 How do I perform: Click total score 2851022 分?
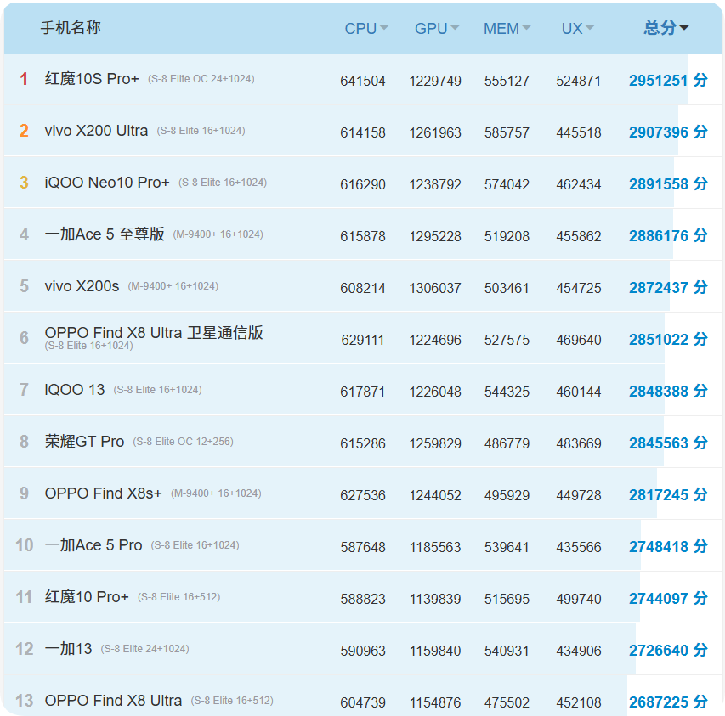(668, 340)
